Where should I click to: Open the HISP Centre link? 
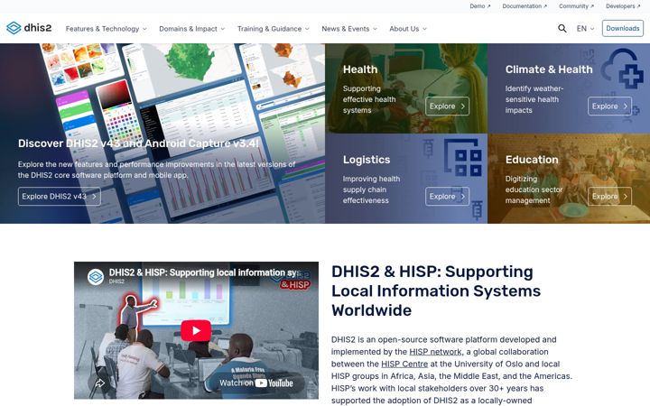pos(404,364)
